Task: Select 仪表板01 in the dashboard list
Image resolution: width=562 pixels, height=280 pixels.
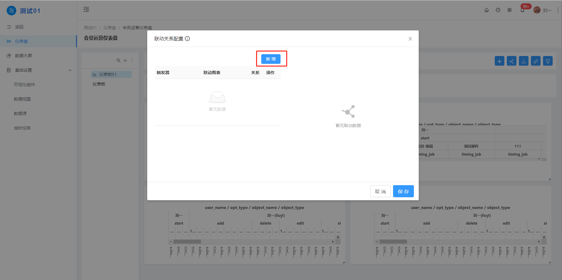Action: [111, 74]
